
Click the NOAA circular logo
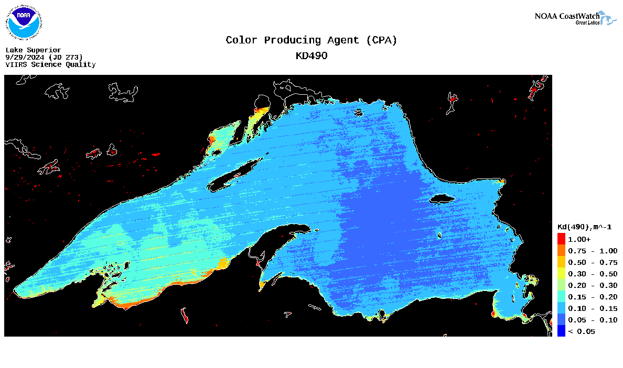coord(24,22)
